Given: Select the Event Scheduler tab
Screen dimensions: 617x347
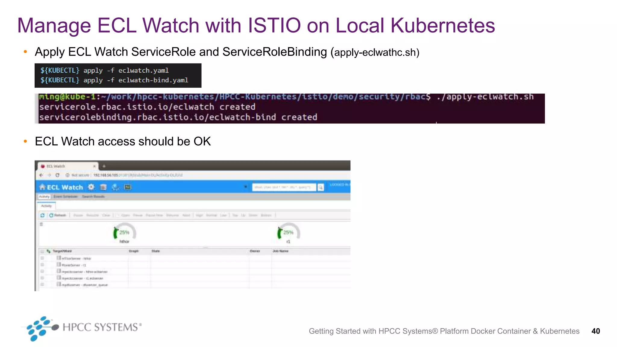Looking at the screenshot, I should point(66,196).
